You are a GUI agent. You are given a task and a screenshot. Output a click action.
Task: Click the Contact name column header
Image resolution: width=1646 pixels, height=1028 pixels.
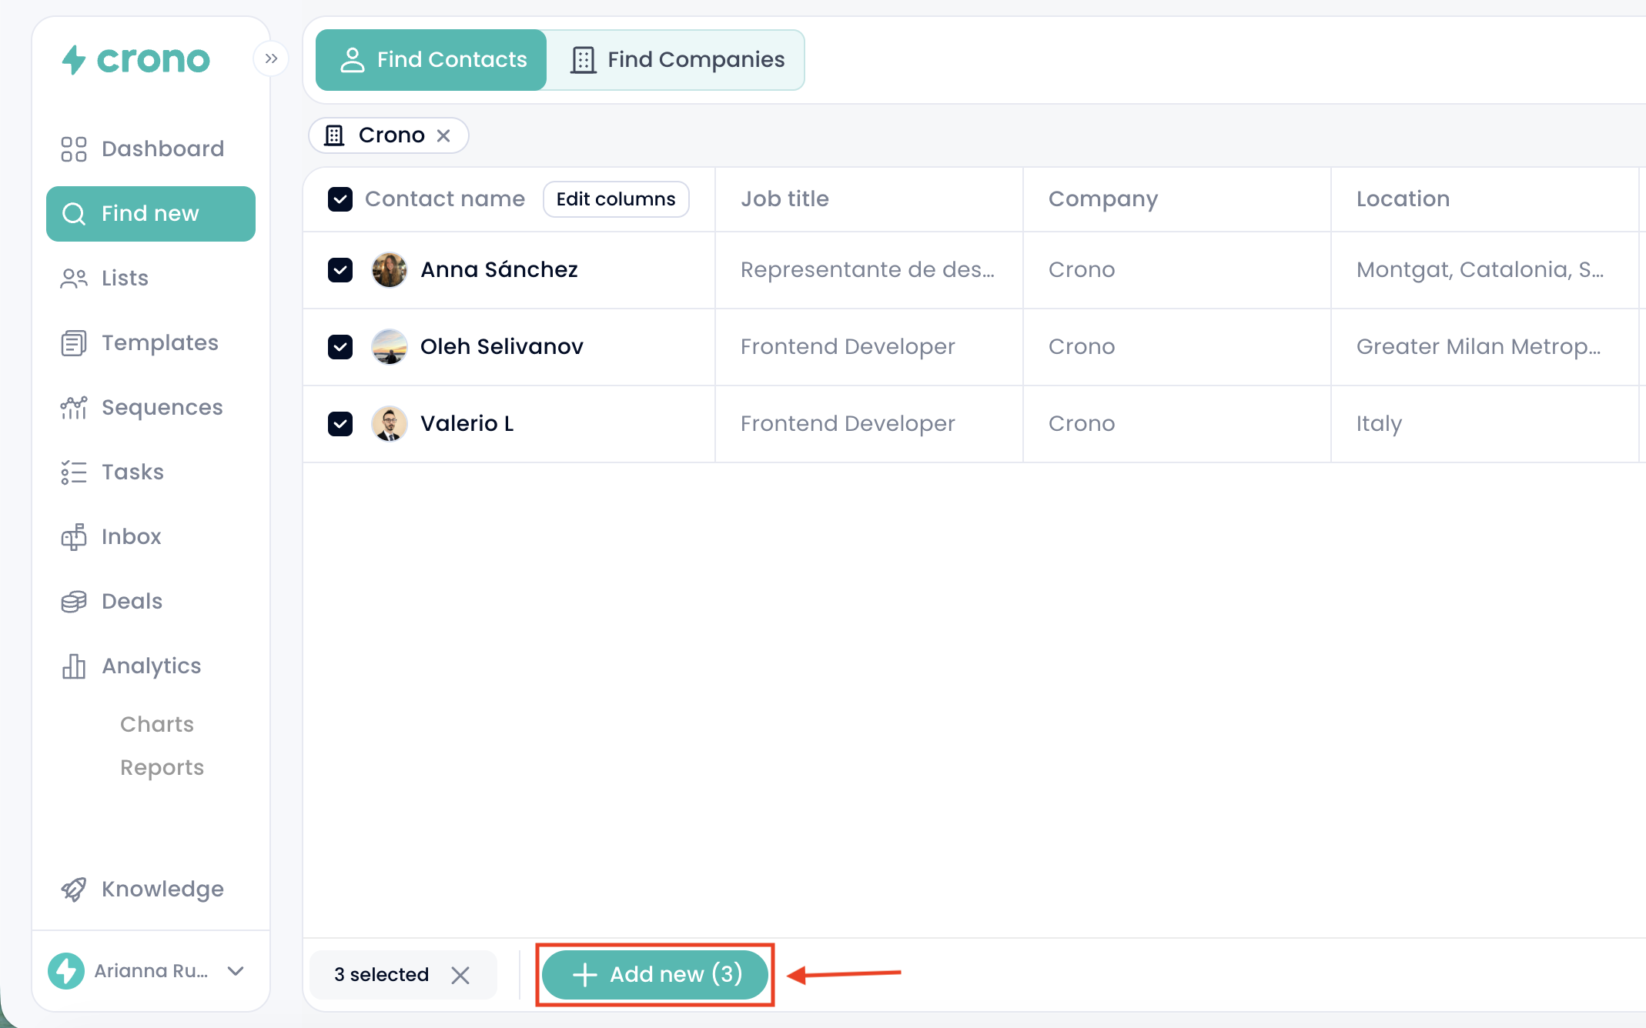pyautogui.click(x=445, y=199)
